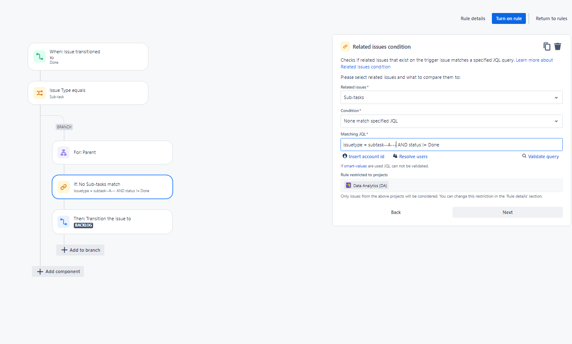Click the Related issues condition chain icon
Screen dimensions: 572x344
pos(345,46)
